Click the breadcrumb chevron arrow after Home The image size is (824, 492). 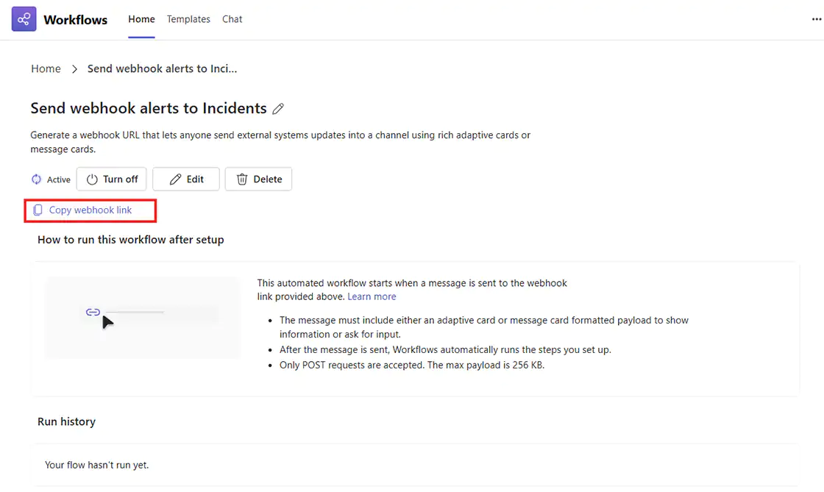coord(74,69)
